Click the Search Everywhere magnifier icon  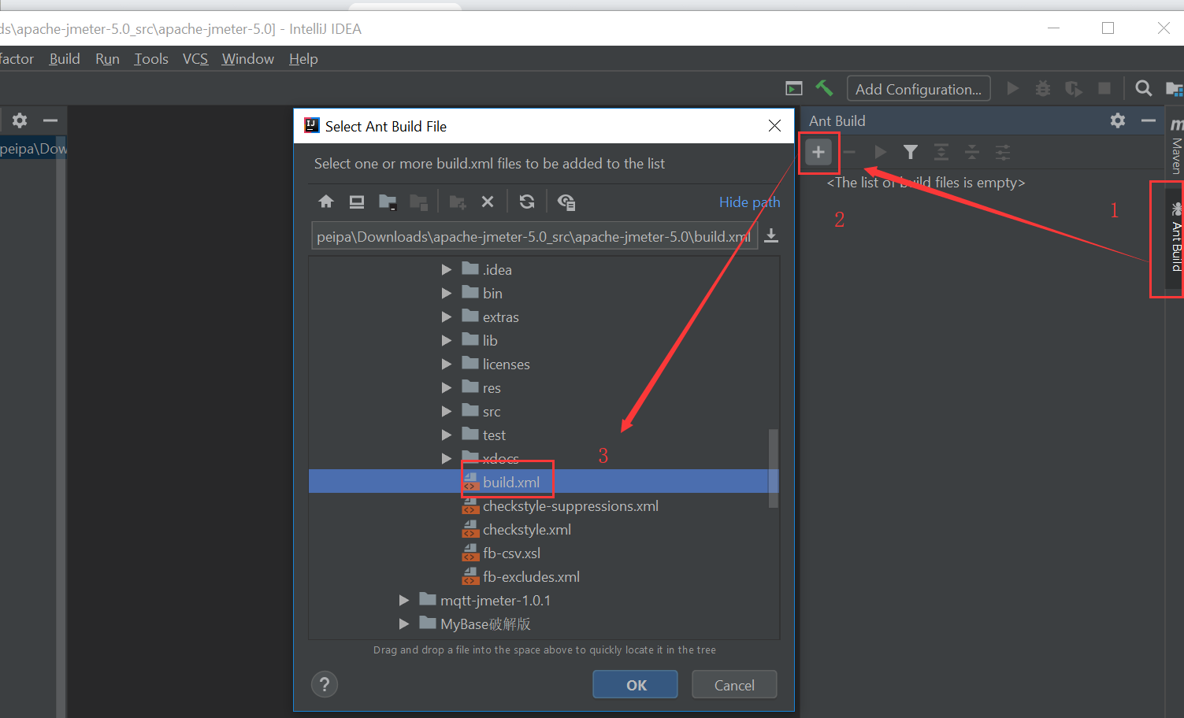(1144, 88)
